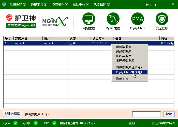Click the 正常 status cell
The image size is (178, 127).
(80, 43)
